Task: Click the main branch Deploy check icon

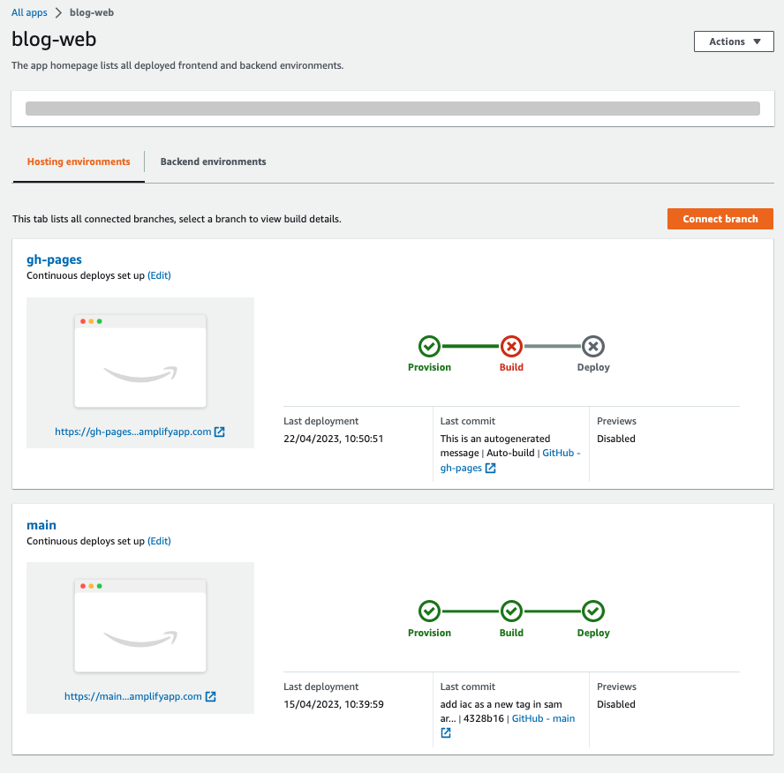Action: [x=593, y=612]
